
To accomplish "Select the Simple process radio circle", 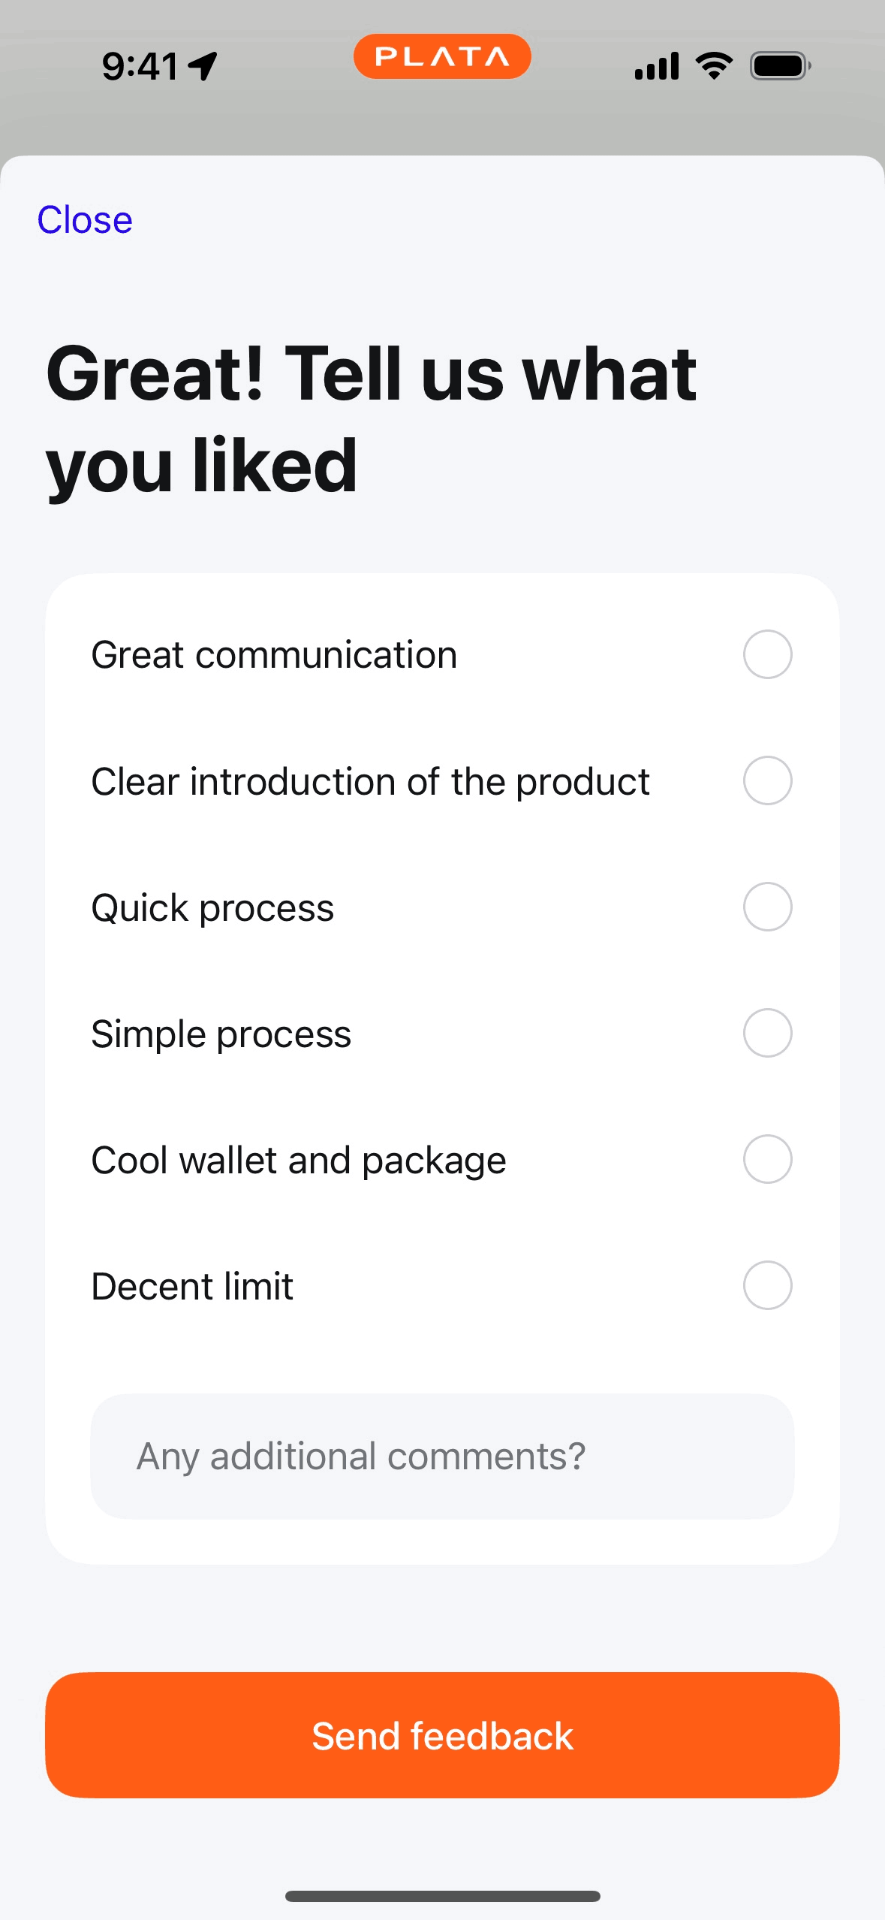I will tap(767, 1033).
